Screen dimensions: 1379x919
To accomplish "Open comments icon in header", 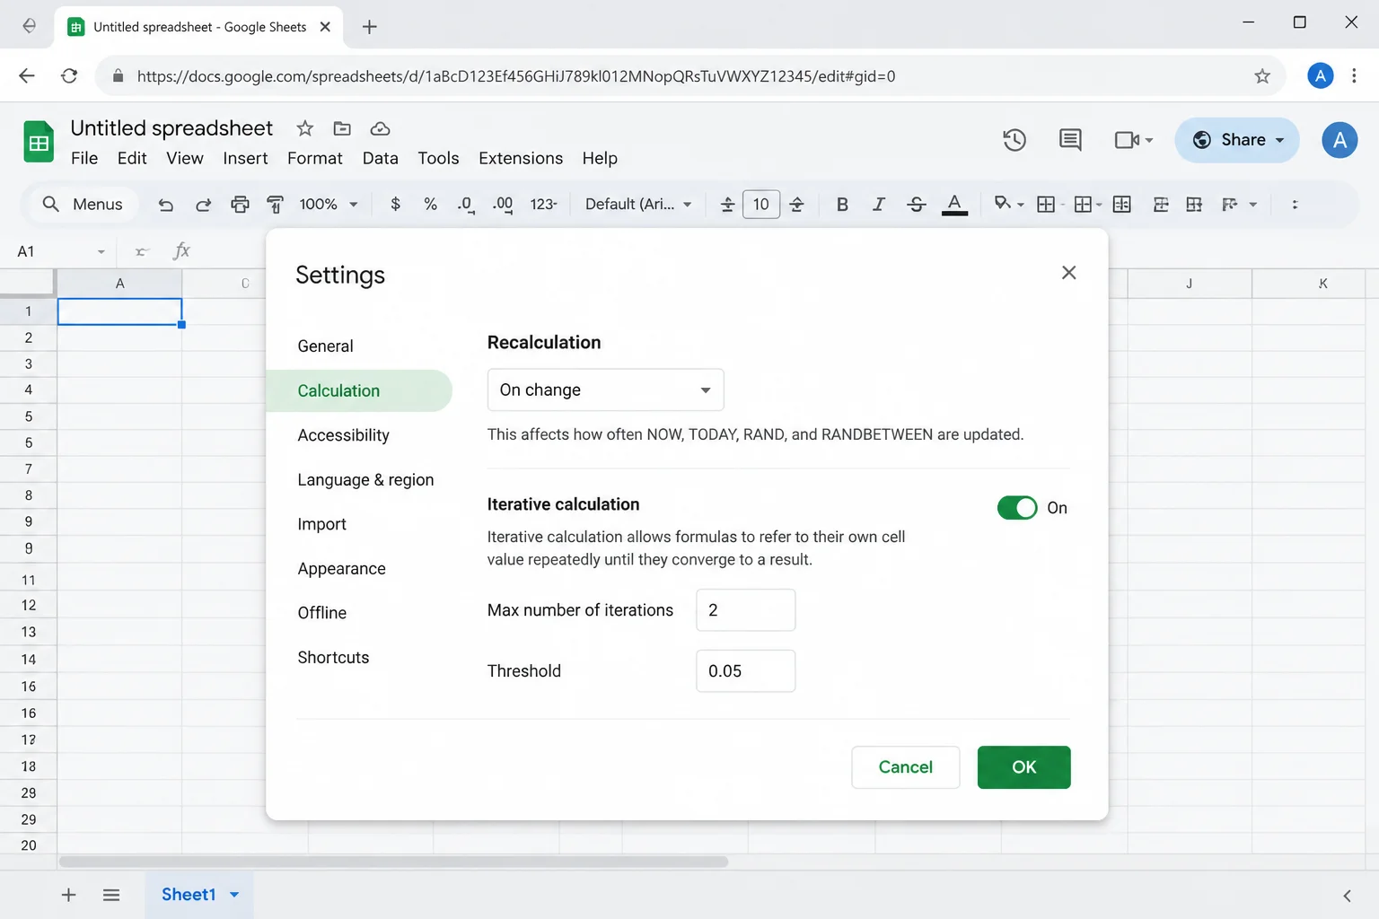I will (1070, 140).
